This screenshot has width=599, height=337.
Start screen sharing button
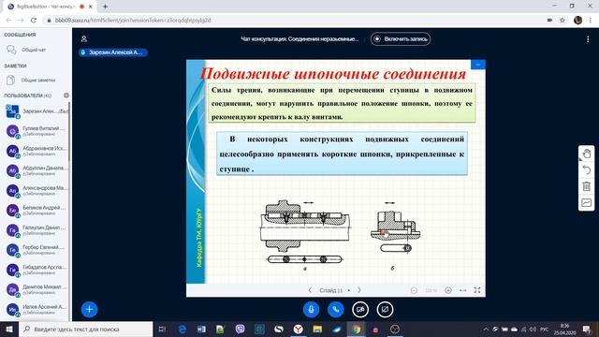[385, 310]
